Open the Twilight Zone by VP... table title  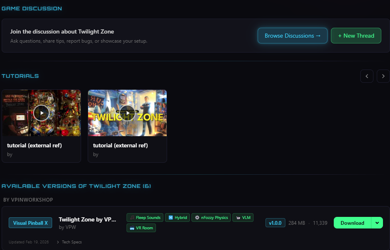click(x=87, y=219)
